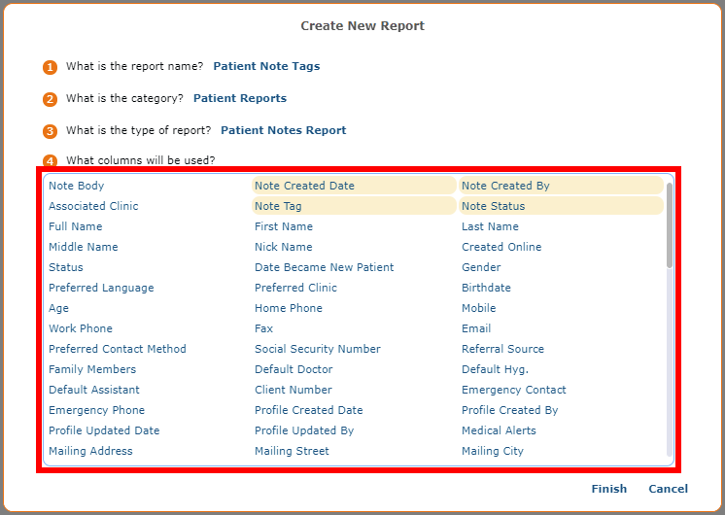
Task: Select the Preferred Language column
Action: 101,288
